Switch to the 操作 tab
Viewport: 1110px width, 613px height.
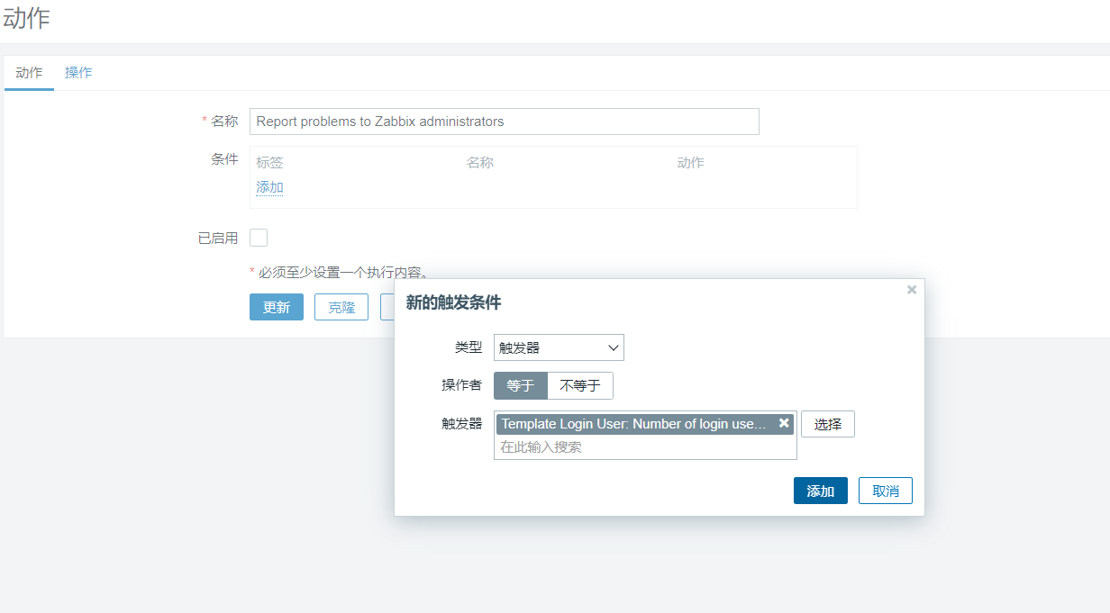[x=78, y=73]
